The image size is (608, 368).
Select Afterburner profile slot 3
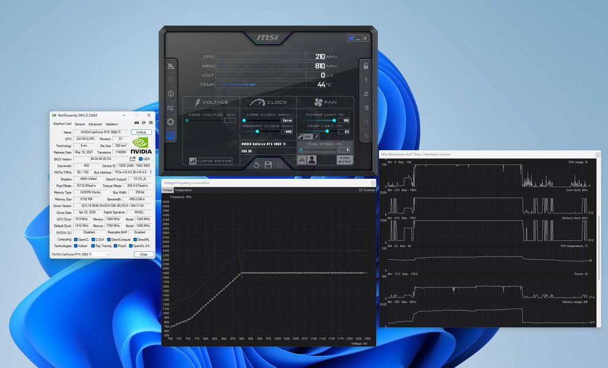(365, 108)
